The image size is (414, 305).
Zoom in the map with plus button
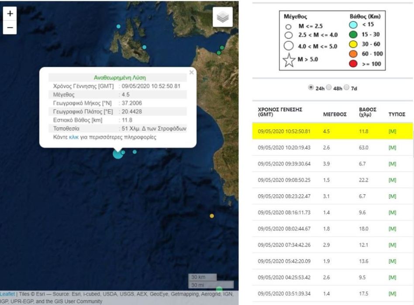click(10, 14)
